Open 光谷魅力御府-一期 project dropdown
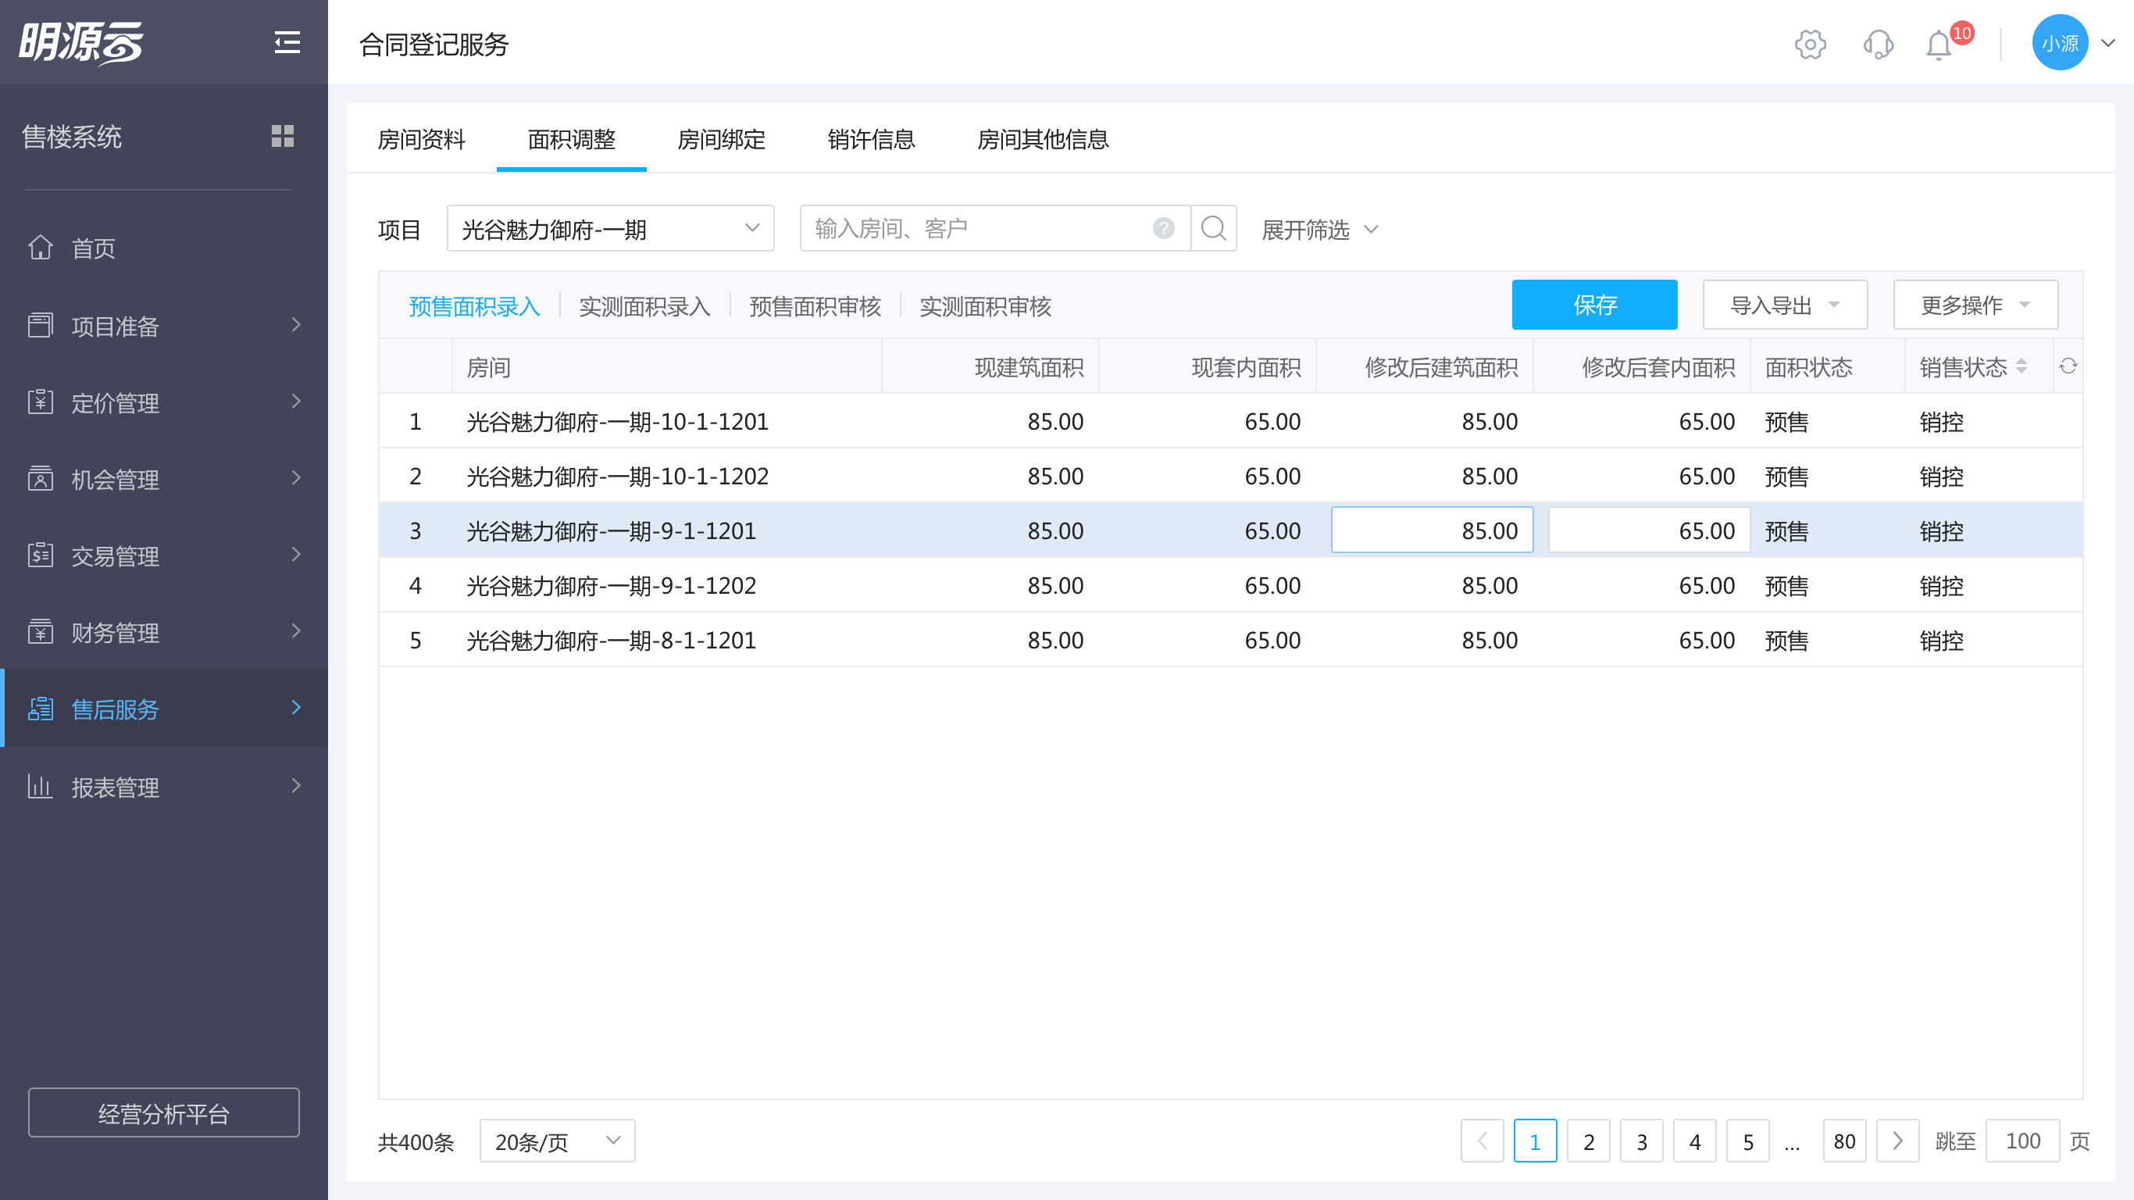Viewport: 2134px width, 1200px height. (611, 228)
